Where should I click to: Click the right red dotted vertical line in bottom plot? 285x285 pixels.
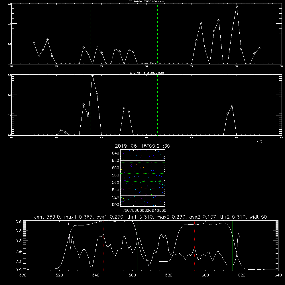pos(194,246)
